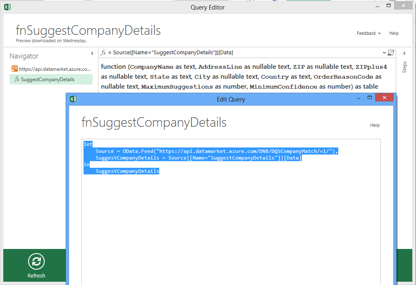The height and width of the screenshot is (285, 416).
Task: Click inside the Edit Query code editor
Action: click(x=231, y=212)
